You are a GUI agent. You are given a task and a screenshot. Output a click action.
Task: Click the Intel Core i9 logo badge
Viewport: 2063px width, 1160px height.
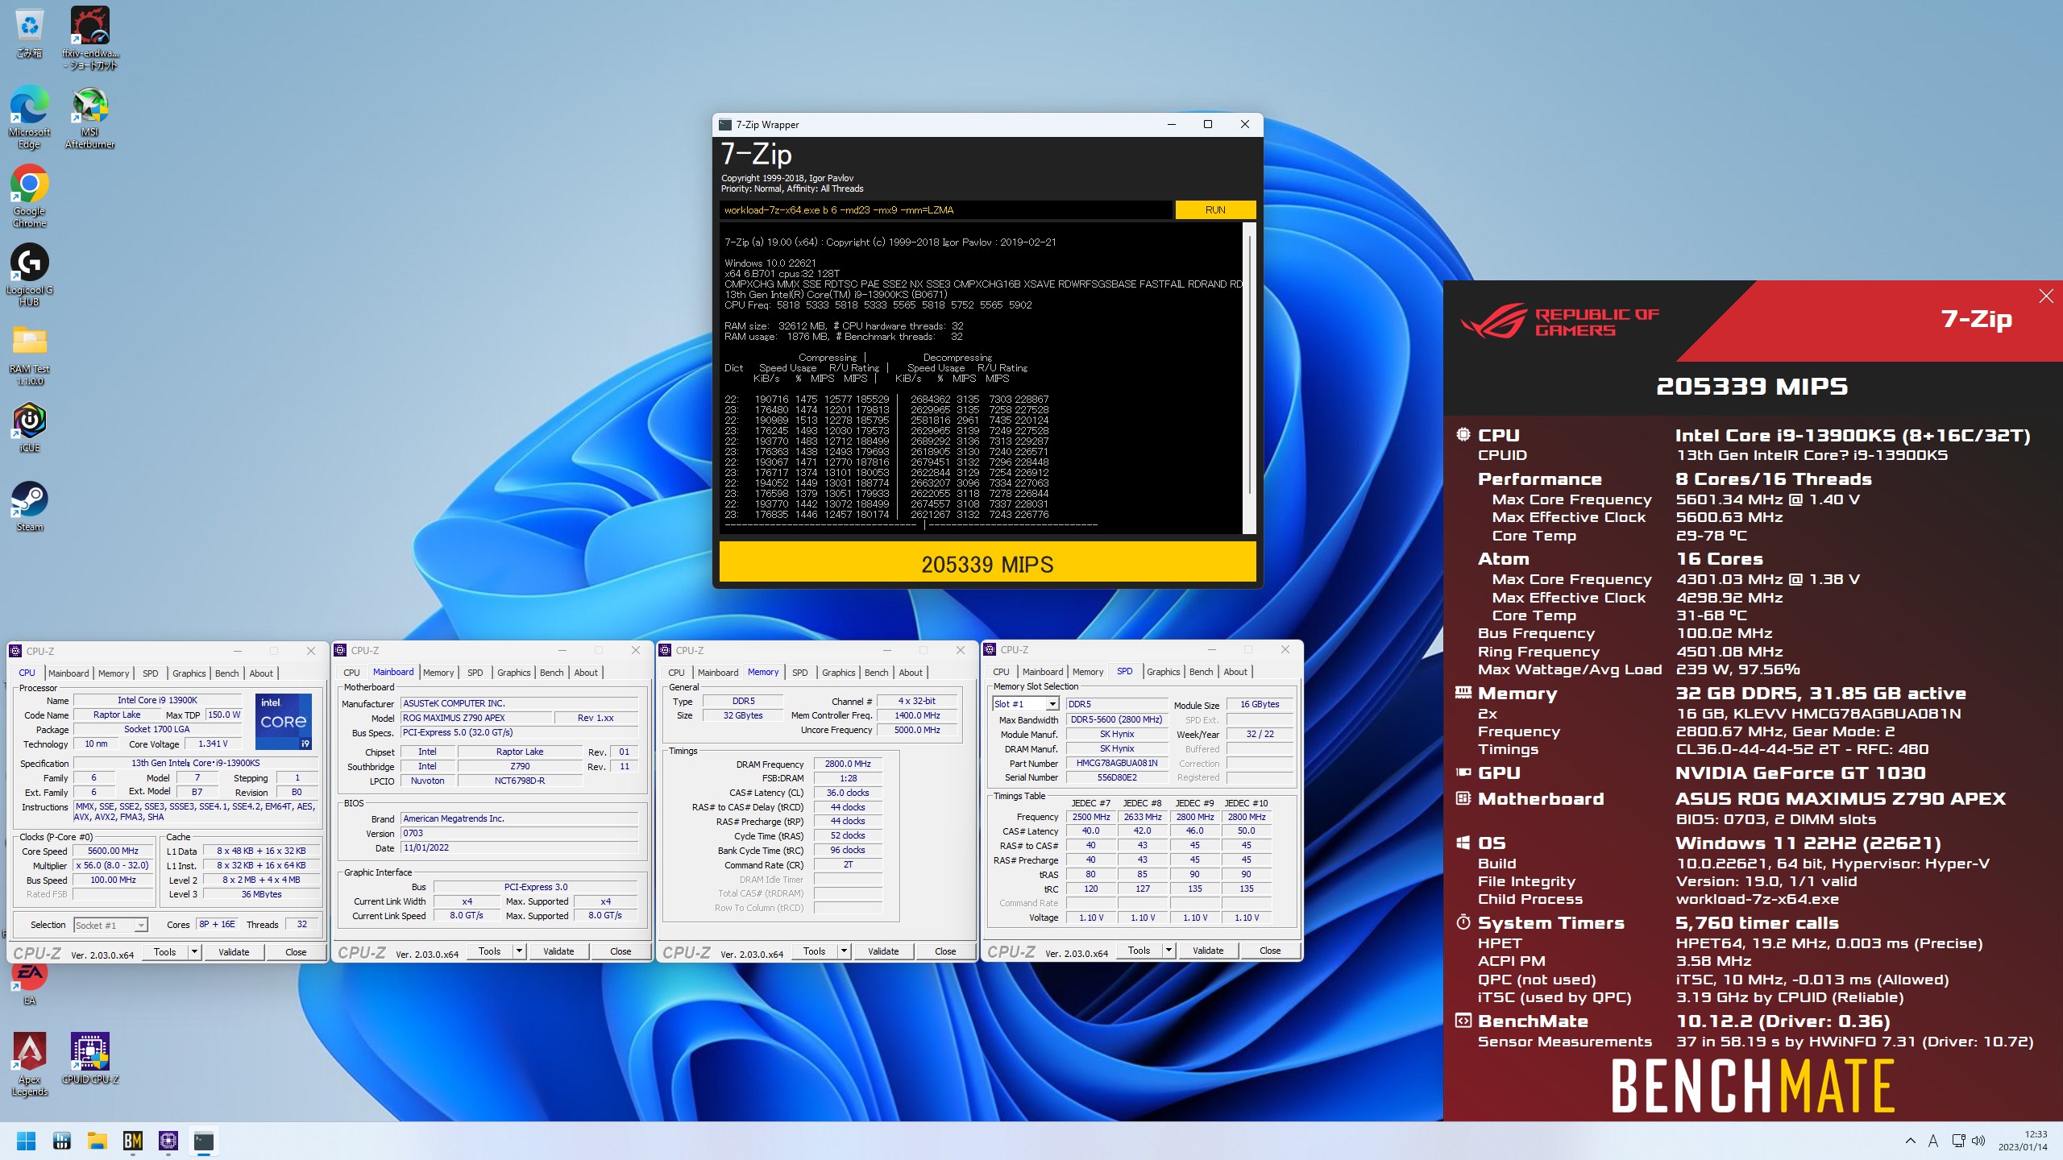(x=284, y=722)
